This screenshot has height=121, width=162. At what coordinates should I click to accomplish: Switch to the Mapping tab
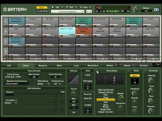point(43,66)
